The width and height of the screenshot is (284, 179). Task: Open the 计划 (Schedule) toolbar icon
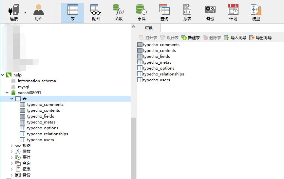click(233, 13)
